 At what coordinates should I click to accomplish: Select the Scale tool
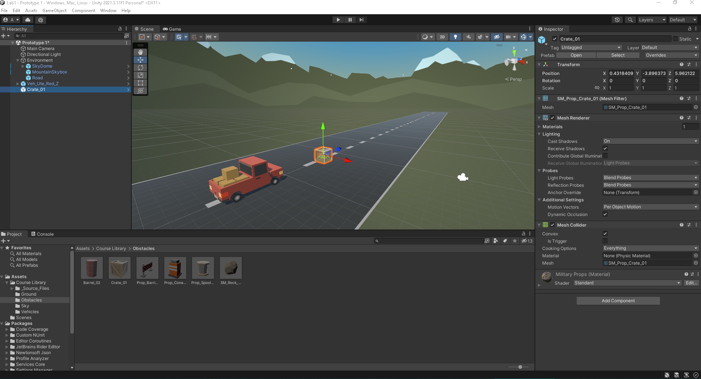pyautogui.click(x=140, y=75)
